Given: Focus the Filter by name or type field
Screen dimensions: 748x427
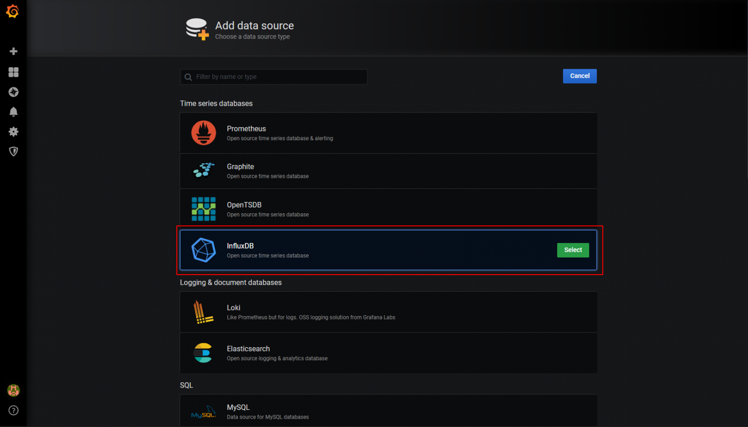Looking at the screenshot, I should pos(274,77).
